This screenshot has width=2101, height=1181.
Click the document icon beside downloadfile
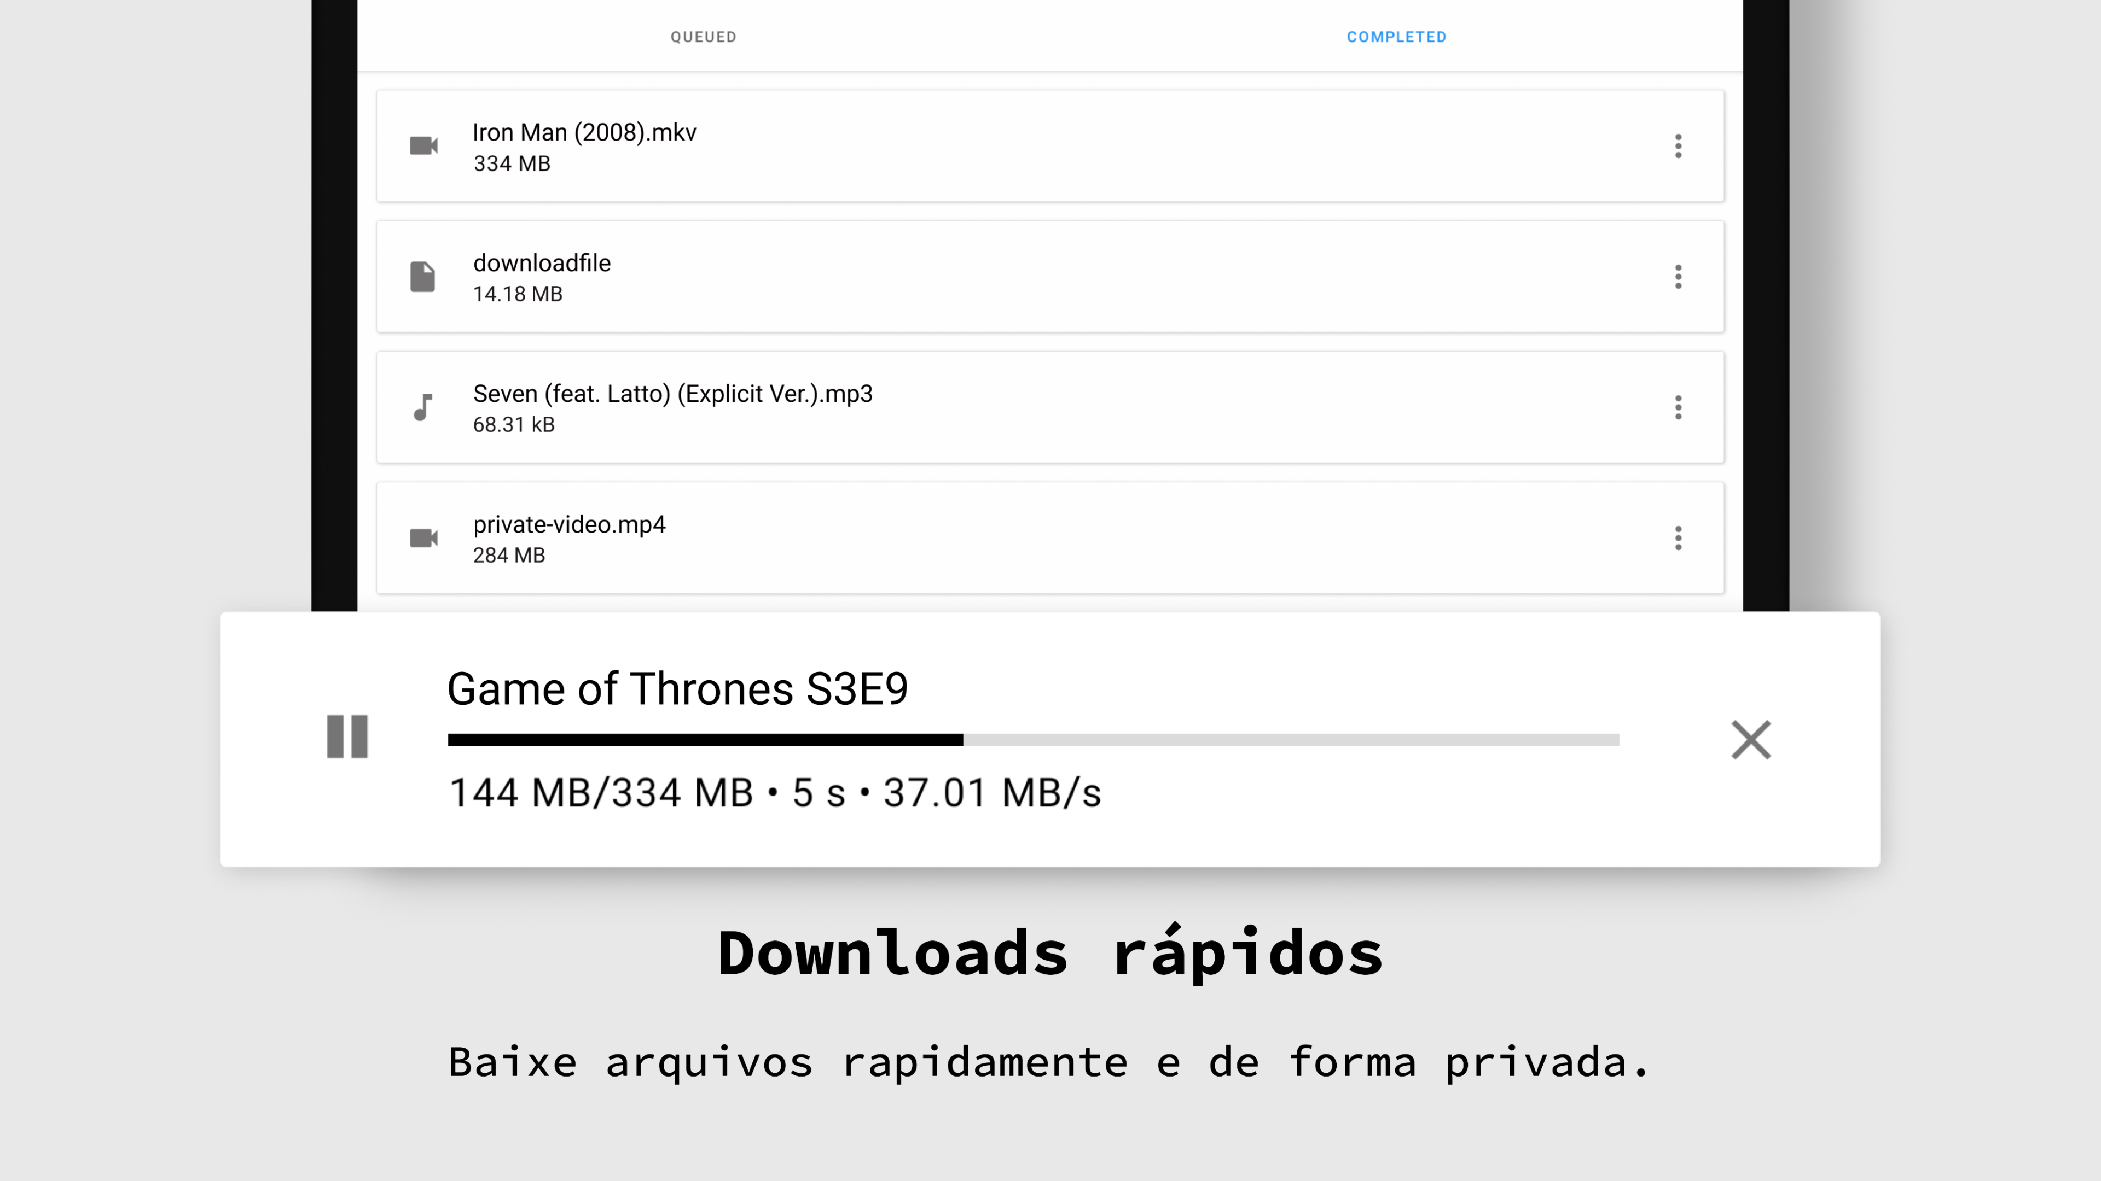[422, 276]
